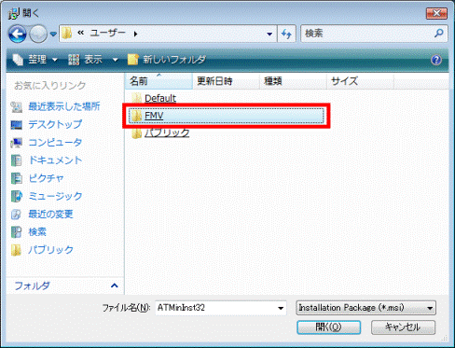
Task: Select the パブリック folder in the file list
Action: (167, 132)
